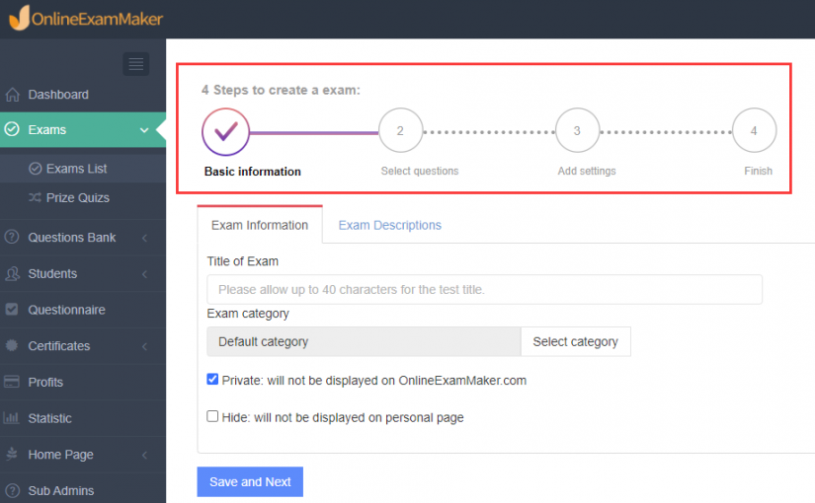Uncheck the Private checkbox
The width and height of the screenshot is (815, 503).
(212, 380)
